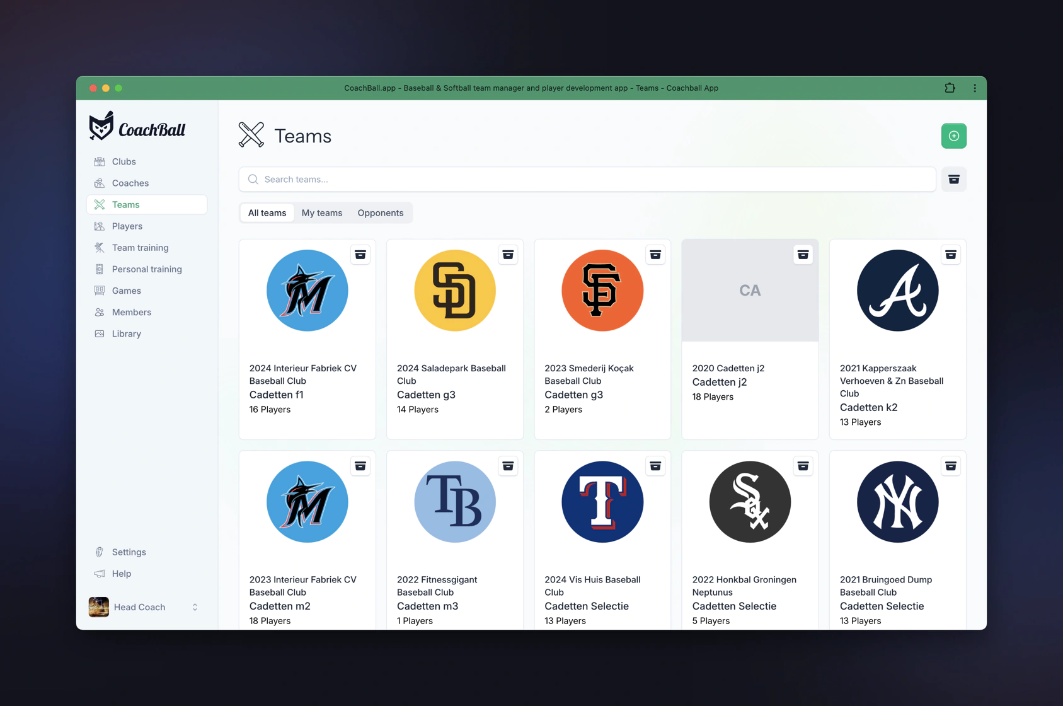
Task: Go to the Members page
Action: pos(131,312)
